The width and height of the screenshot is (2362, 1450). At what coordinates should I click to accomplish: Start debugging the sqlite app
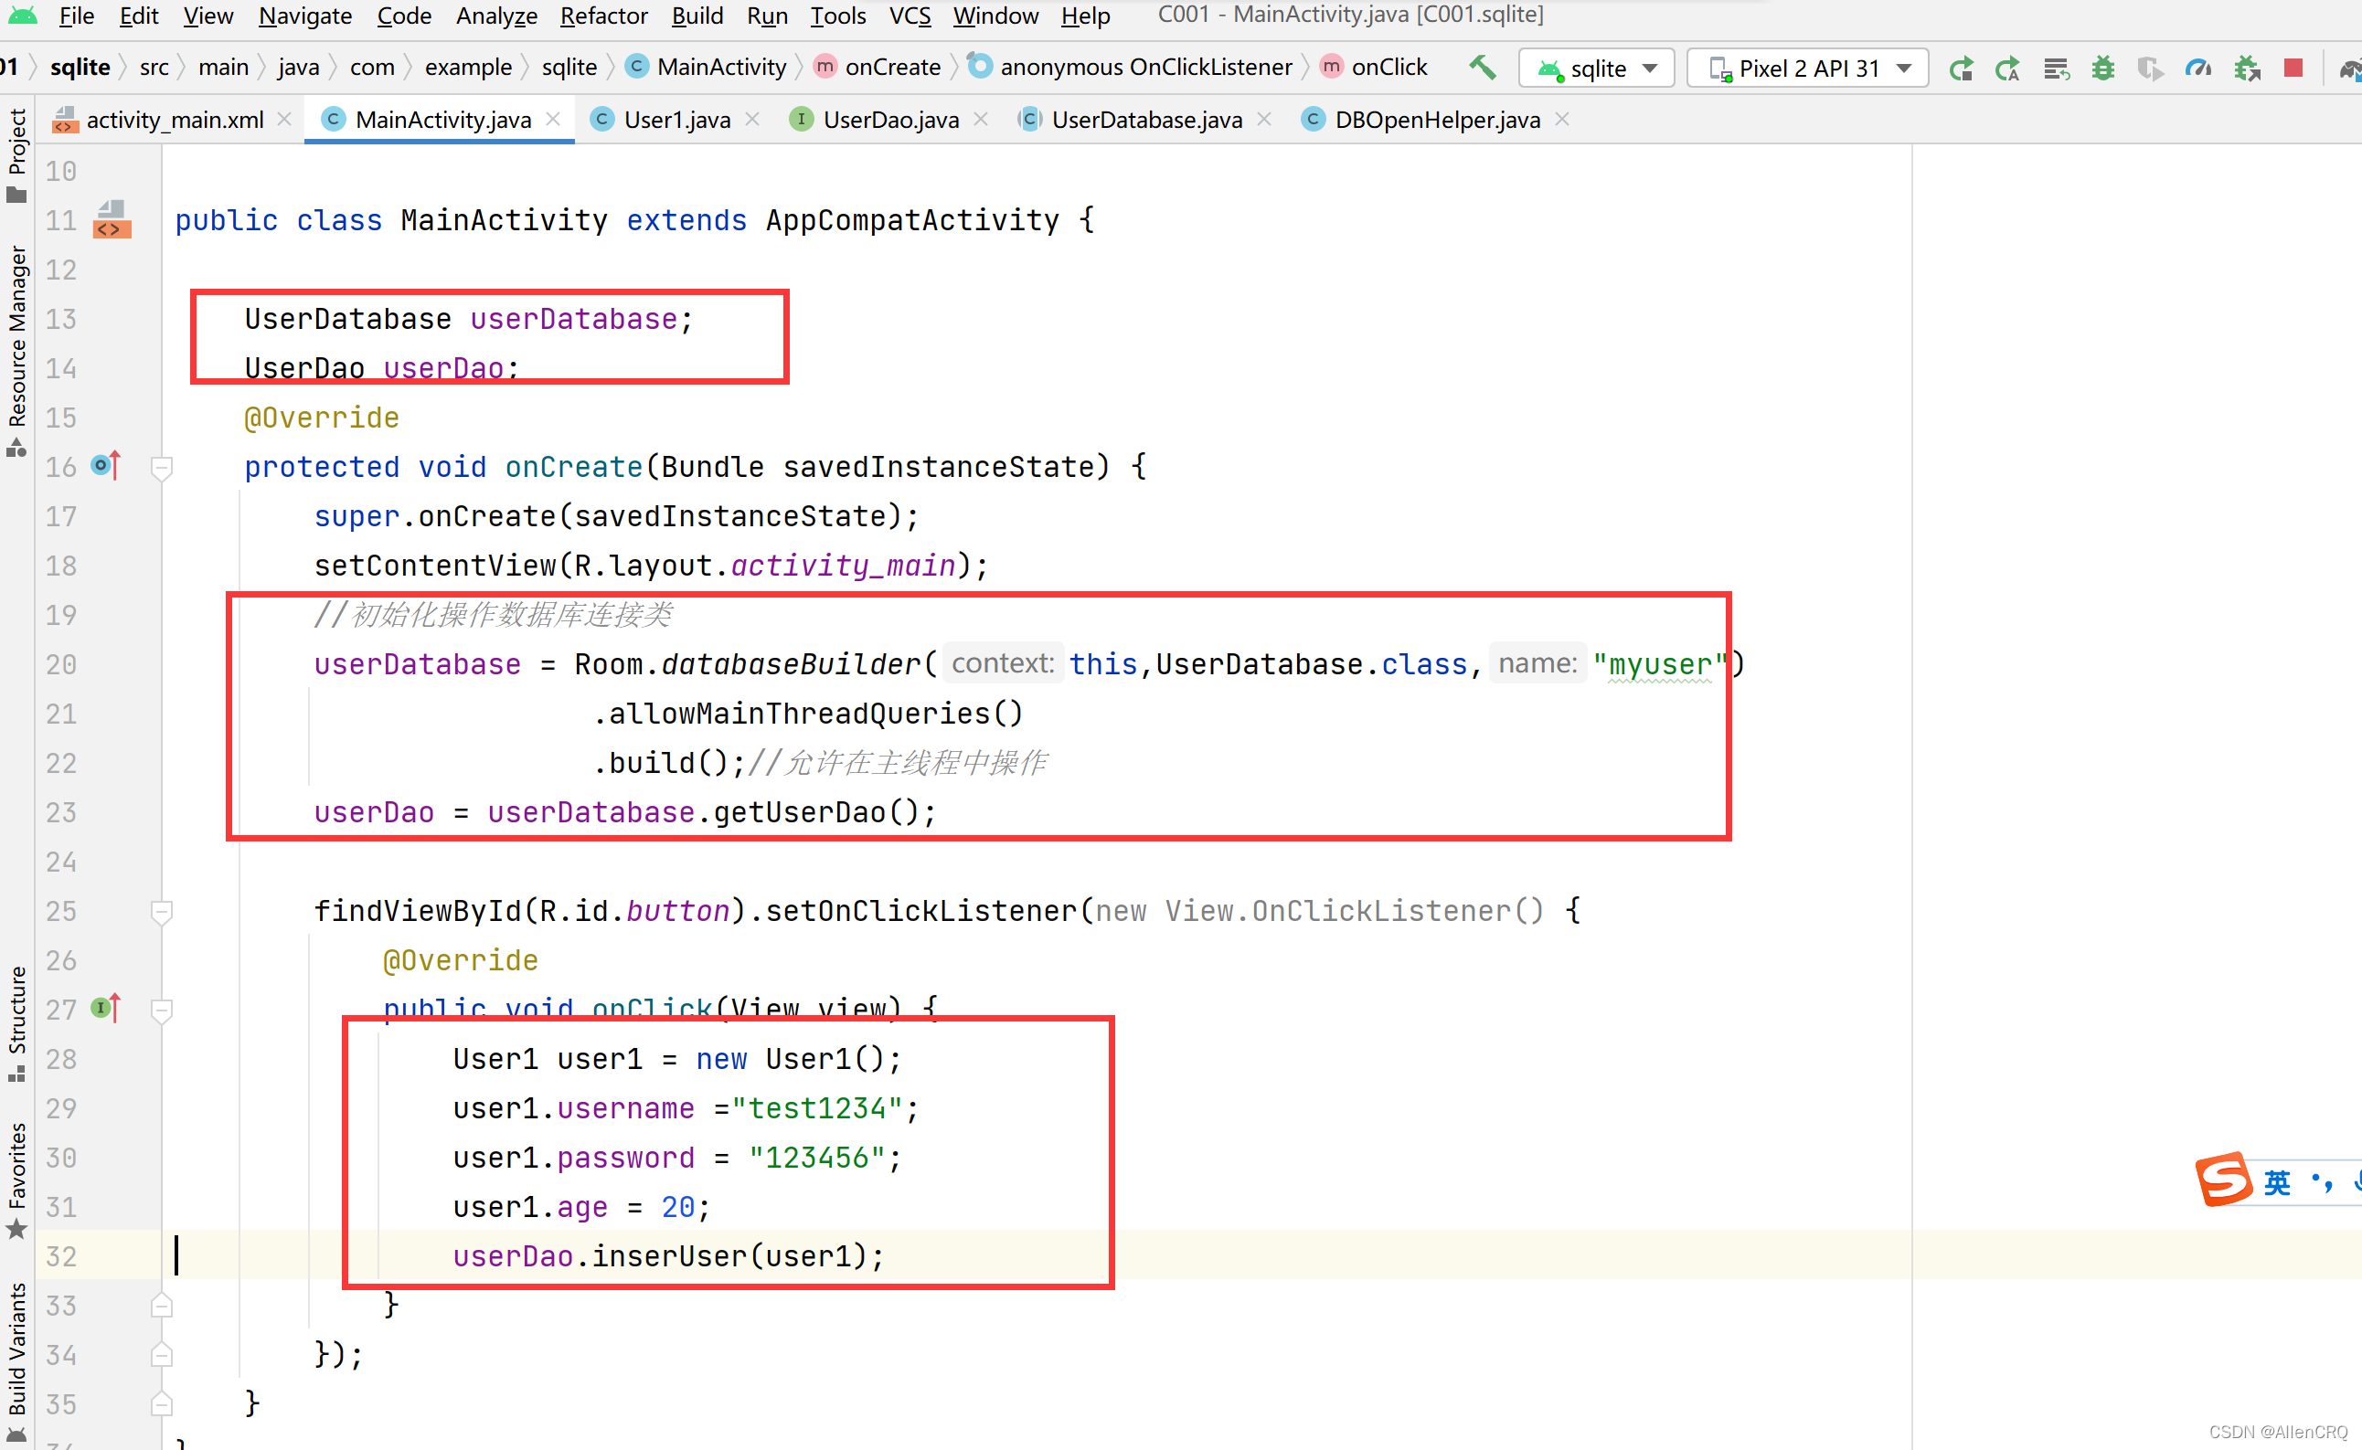[x=2103, y=69]
